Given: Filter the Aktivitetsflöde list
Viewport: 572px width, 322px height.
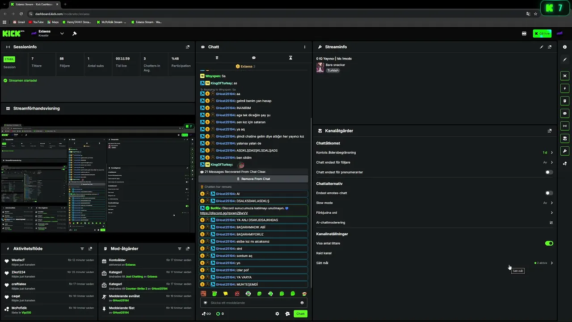Looking at the screenshot, I should [x=82, y=249].
